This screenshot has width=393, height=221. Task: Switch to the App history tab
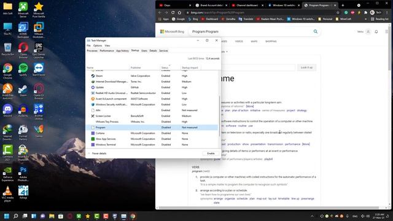[122, 50]
